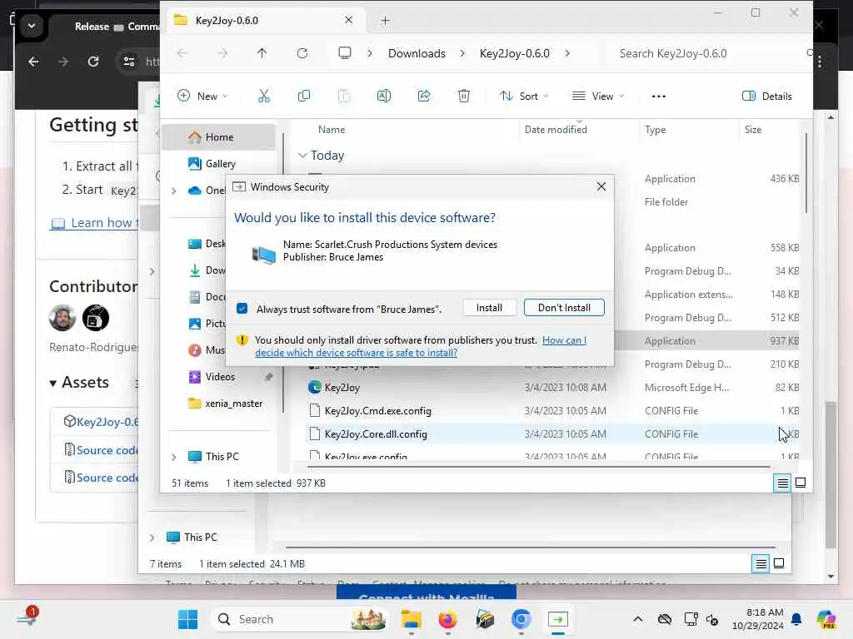
Task: Open the Sort dropdown
Action: (524, 97)
